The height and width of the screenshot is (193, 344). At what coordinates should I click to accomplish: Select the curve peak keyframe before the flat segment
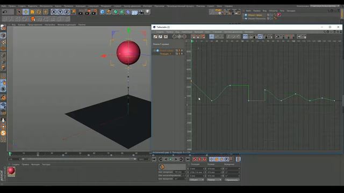[x=230, y=85]
